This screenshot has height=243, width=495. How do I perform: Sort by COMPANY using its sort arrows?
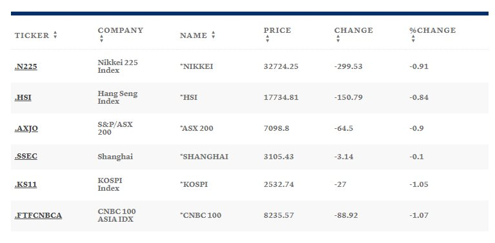(101, 39)
